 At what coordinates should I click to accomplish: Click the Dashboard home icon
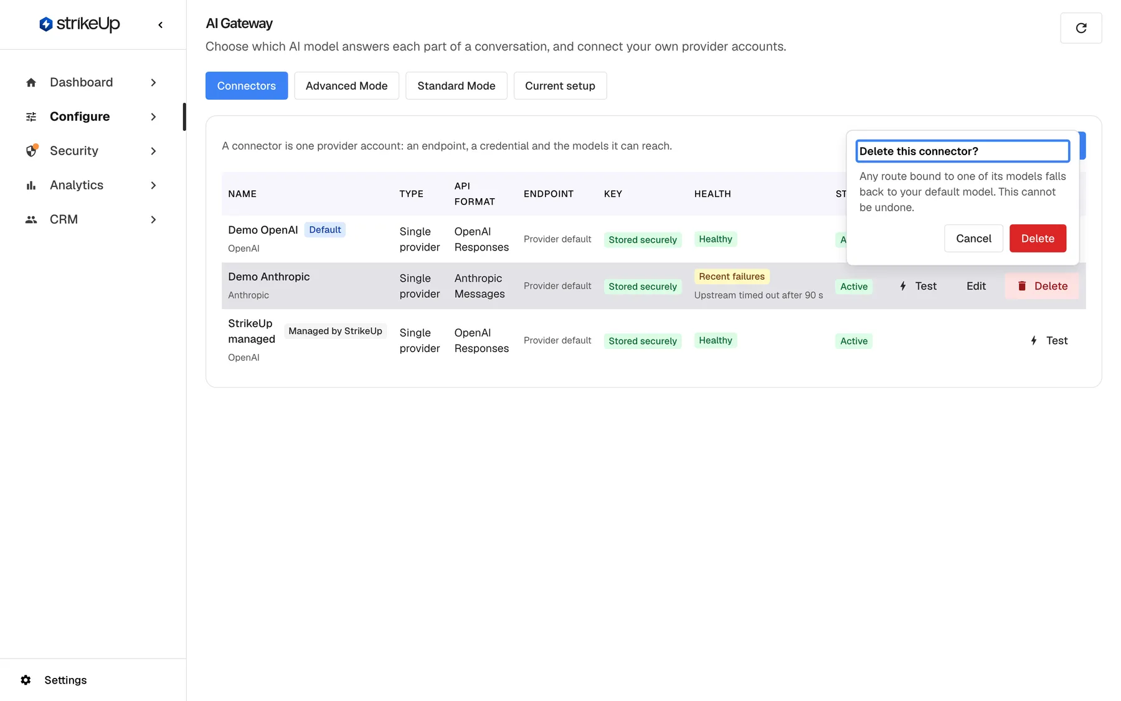(31, 82)
